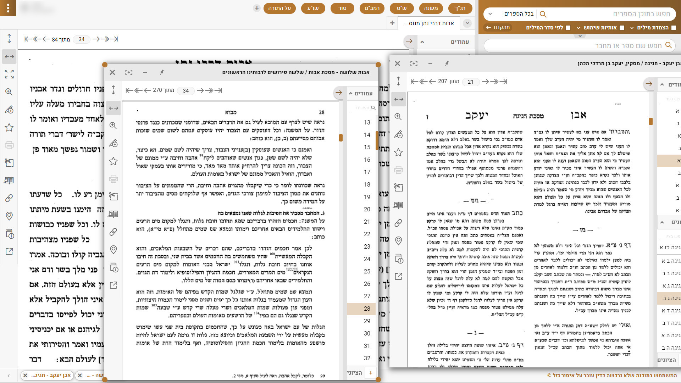Screen dimensions: 681x383
Task: Enable the אותיות שימוש checkbox
Action: point(622,28)
